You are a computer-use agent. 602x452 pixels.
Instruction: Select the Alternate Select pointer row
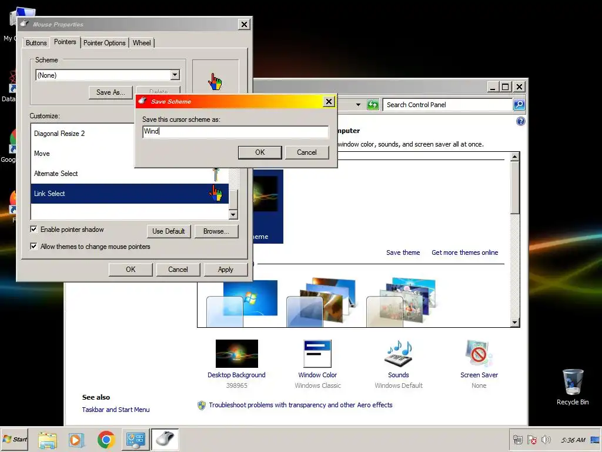[130, 174]
